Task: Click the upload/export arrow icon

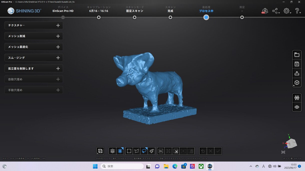Action: [x=297, y=73]
